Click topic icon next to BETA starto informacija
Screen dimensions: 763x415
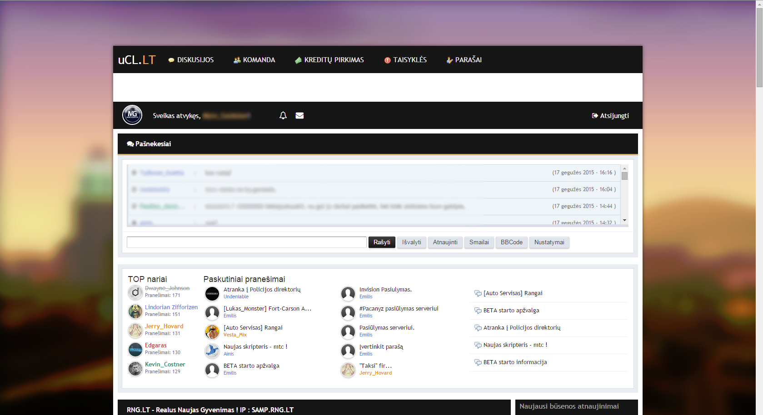pyautogui.click(x=478, y=362)
